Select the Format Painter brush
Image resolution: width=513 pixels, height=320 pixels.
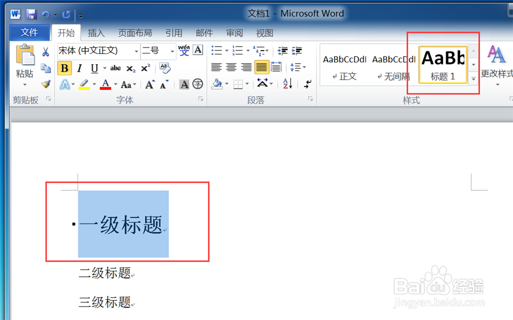[46, 84]
